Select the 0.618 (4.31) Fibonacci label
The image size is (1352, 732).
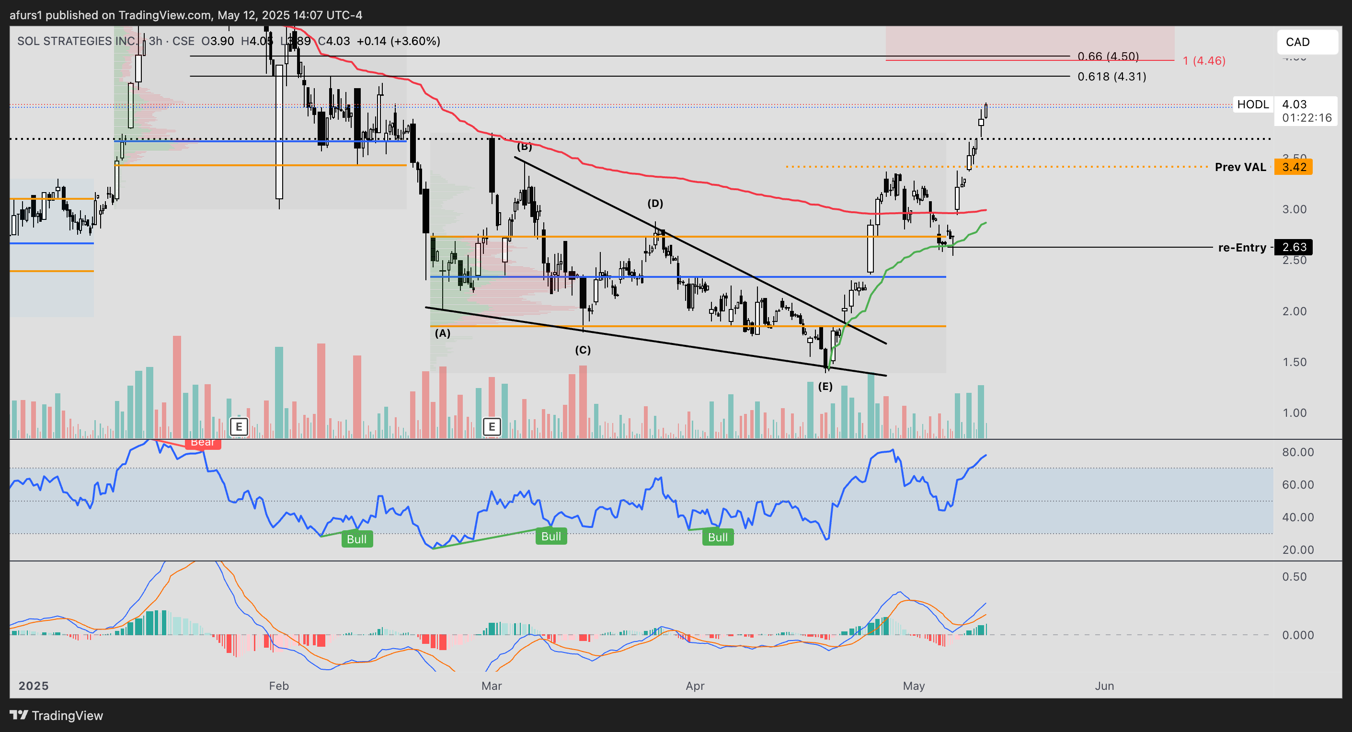[1111, 77]
